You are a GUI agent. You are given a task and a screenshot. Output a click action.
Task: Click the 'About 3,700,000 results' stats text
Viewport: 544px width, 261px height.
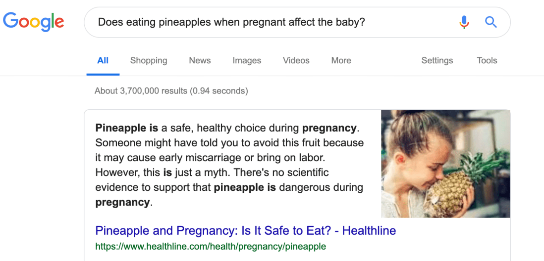171,91
